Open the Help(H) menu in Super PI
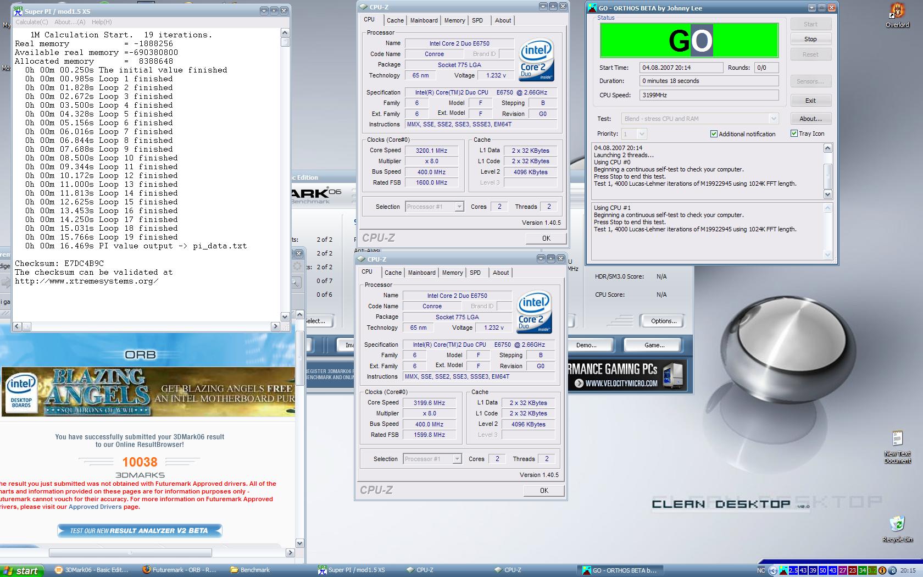 [102, 22]
